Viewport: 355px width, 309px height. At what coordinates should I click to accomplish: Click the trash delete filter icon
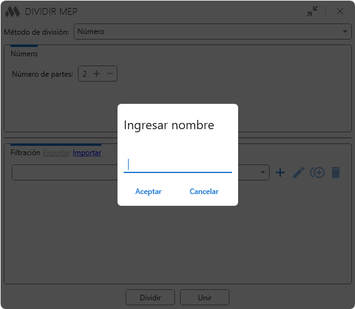pyautogui.click(x=336, y=172)
